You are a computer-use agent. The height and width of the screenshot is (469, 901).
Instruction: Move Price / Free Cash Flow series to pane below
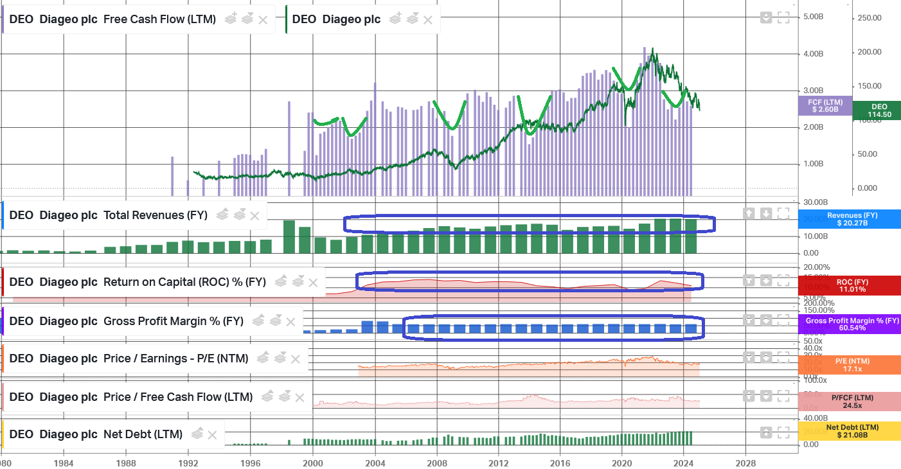pos(284,396)
